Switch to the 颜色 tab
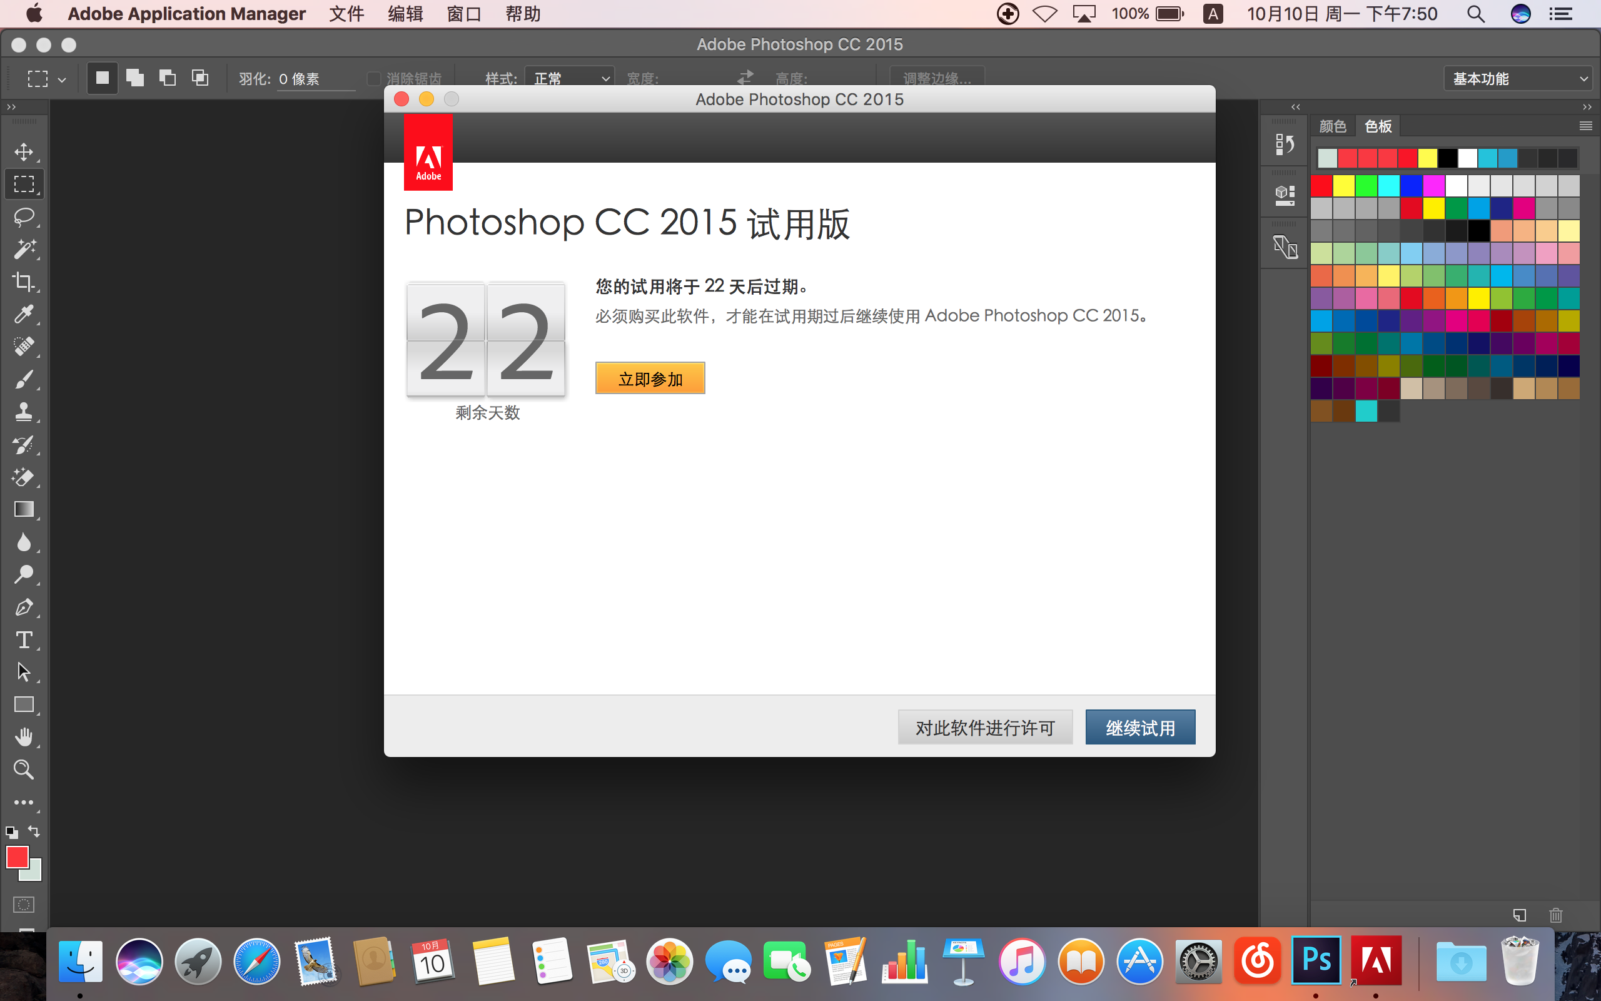This screenshot has width=1601, height=1001. (1333, 126)
